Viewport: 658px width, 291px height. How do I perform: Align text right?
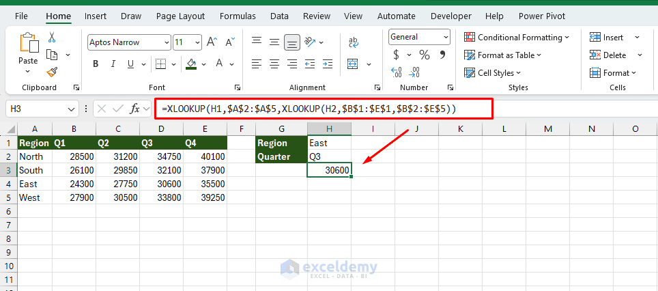[x=292, y=64]
